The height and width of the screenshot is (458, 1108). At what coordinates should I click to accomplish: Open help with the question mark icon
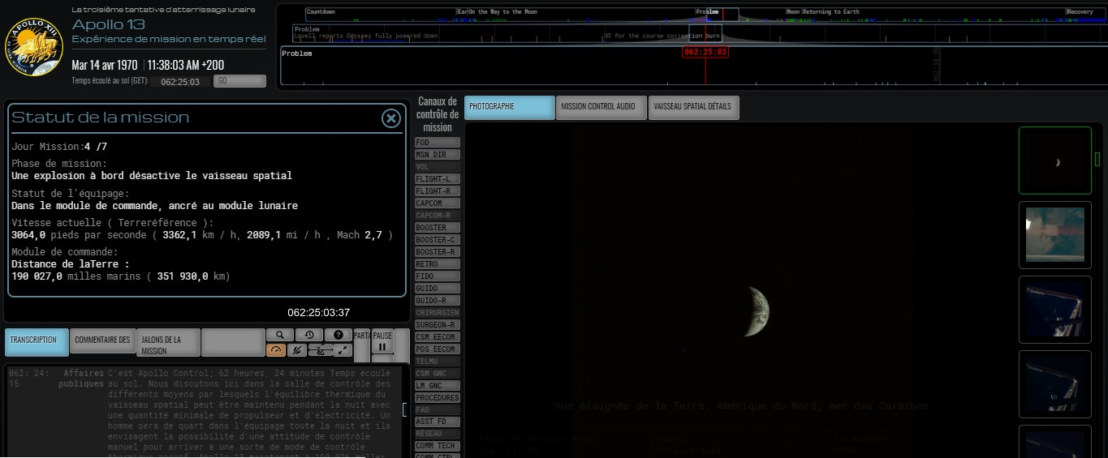[338, 335]
